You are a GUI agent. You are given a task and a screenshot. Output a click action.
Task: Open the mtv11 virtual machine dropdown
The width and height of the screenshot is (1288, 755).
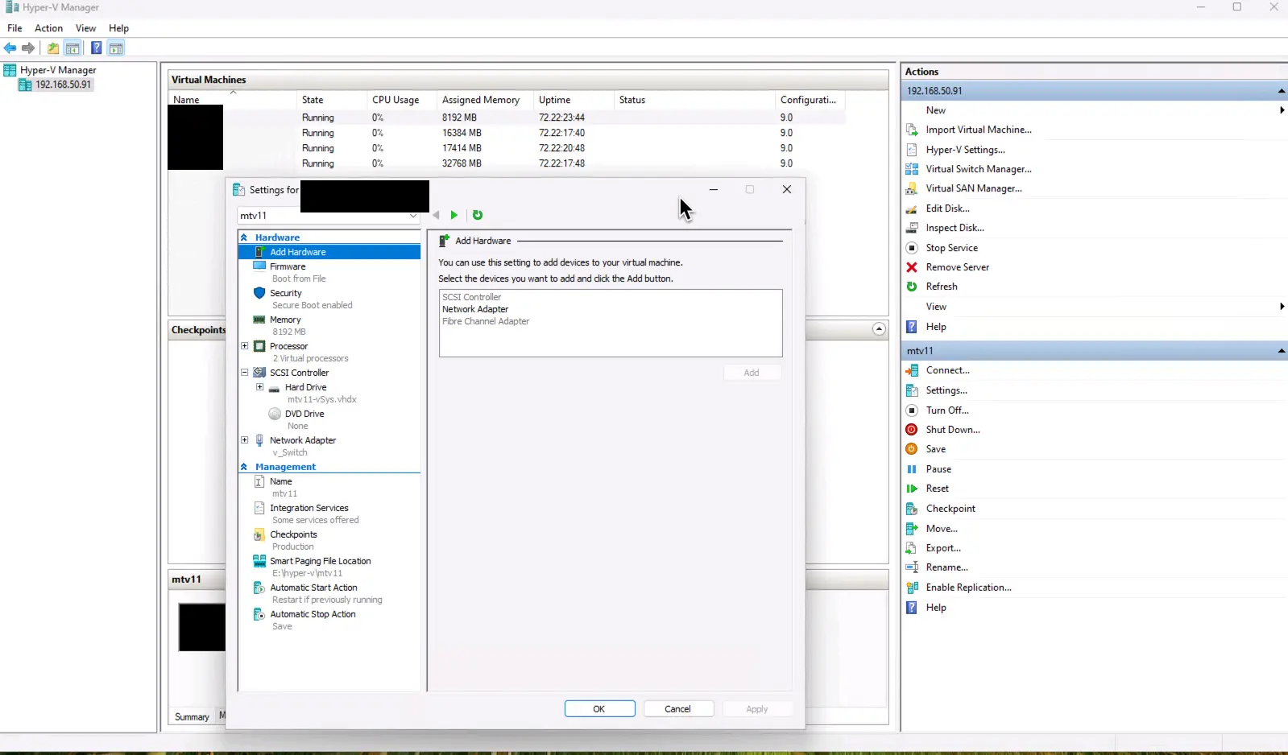click(413, 216)
